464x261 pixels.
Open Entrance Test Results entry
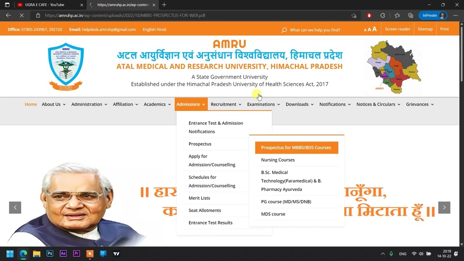[211, 223]
